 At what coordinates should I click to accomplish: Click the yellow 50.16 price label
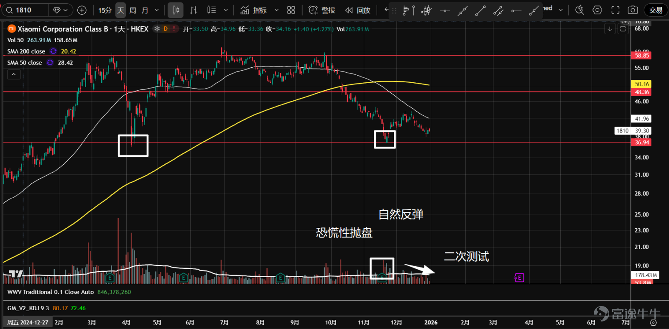click(642, 84)
